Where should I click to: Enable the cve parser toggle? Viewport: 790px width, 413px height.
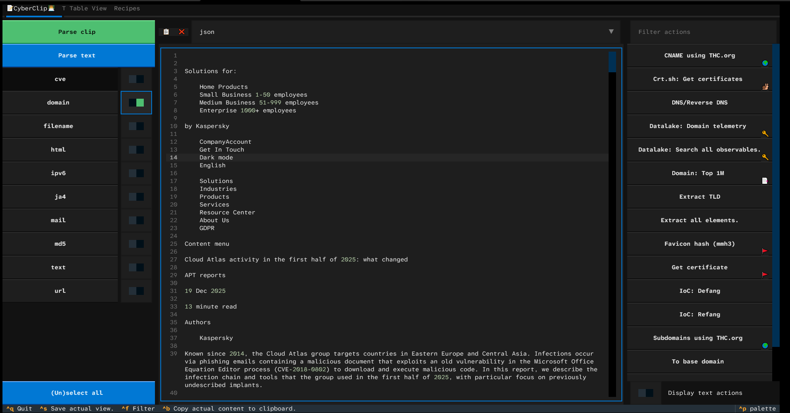coord(136,79)
